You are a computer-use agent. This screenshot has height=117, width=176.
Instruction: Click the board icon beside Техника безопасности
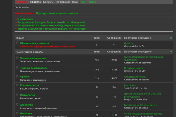coord(17,67)
